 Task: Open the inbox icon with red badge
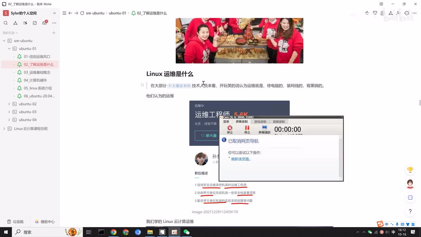click(45, 23)
